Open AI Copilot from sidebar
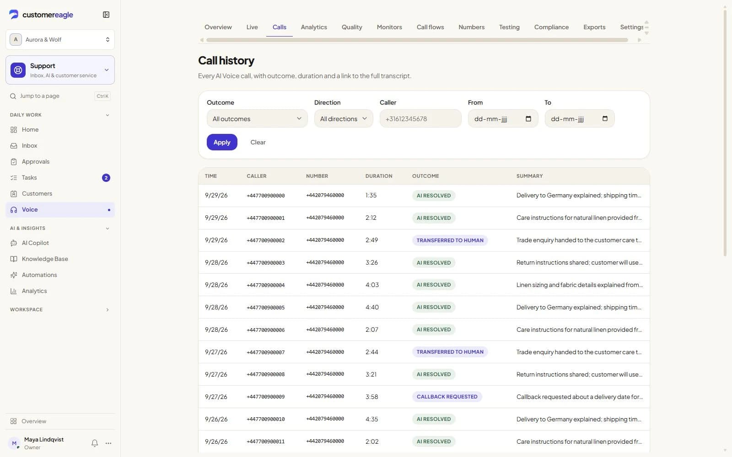Image resolution: width=732 pixels, height=457 pixels. point(60,243)
